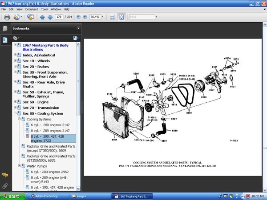
Task: Open Radiator Grille (except GT350/500), 5609 bookmark
Action: point(51,148)
